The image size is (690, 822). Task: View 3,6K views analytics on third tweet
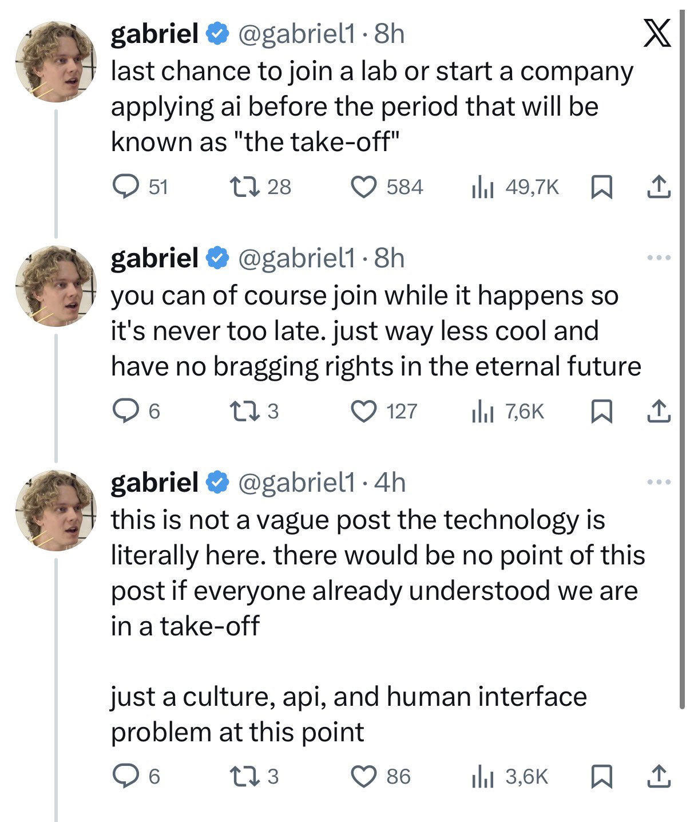pyautogui.click(x=482, y=777)
